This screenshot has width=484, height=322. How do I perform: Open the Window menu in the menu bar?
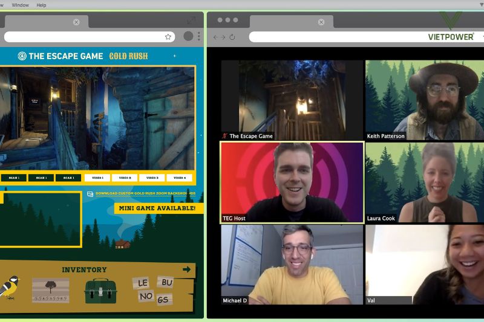pos(20,5)
